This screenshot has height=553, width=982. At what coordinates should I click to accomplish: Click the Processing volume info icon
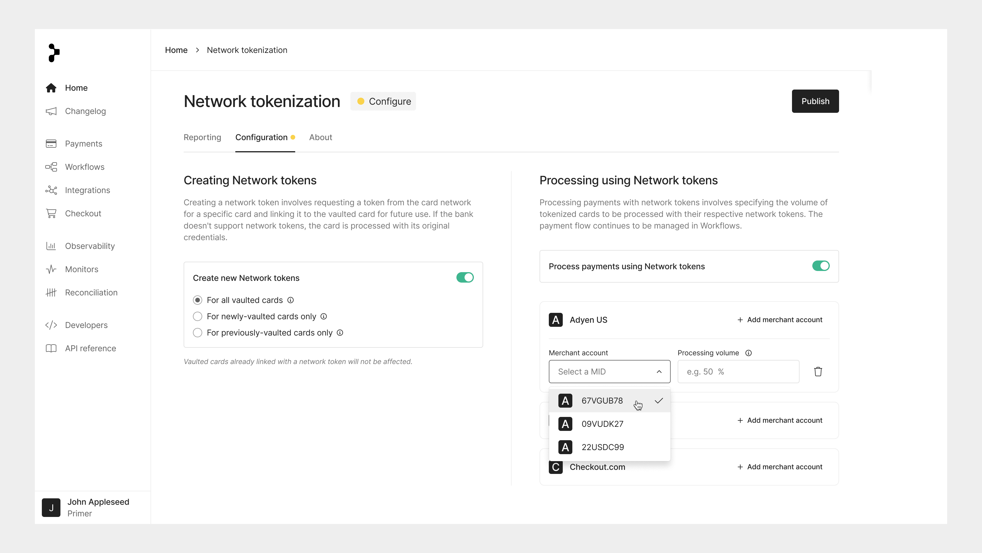click(x=749, y=353)
